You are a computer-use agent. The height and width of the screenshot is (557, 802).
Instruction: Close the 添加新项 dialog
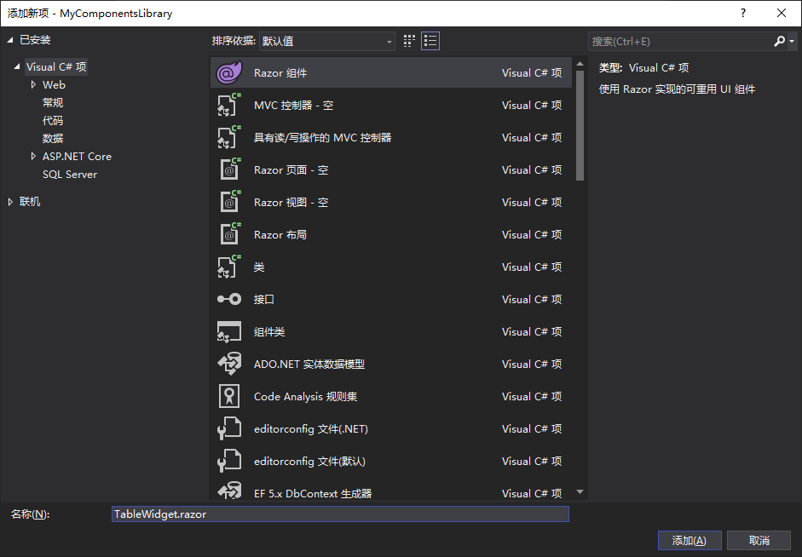click(x=782, y=14)
